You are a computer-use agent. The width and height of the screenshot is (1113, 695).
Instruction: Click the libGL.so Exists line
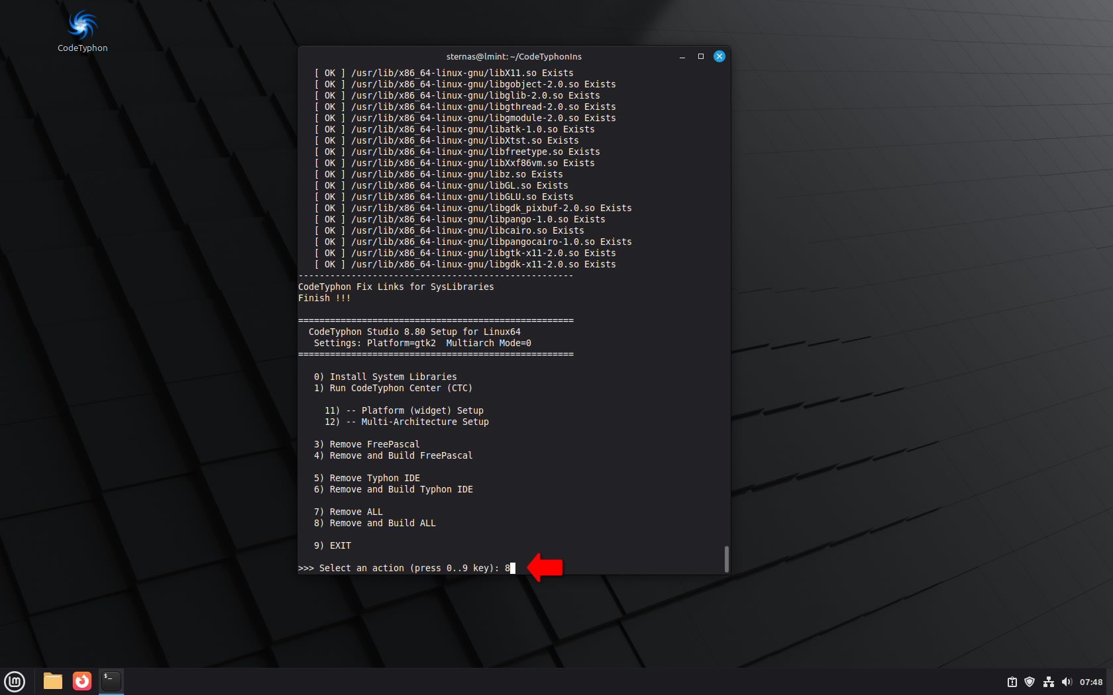click(x=441, y=185)
